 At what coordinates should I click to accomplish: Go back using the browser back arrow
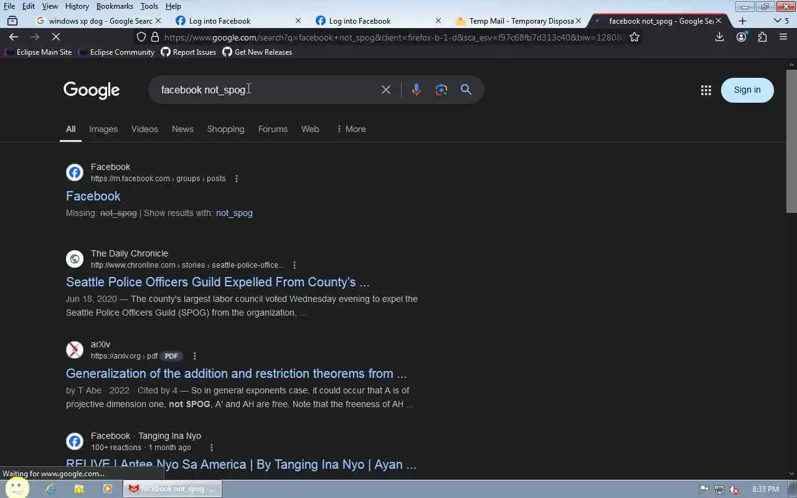[x=14, y=37]
